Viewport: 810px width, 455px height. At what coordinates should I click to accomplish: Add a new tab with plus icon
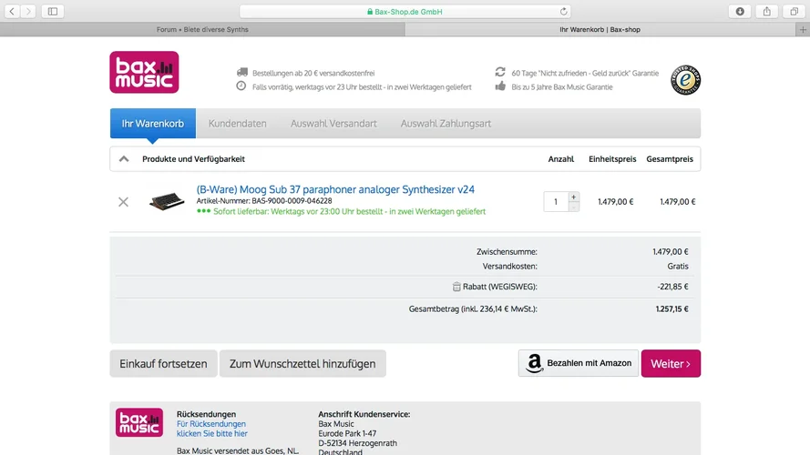[x=803, y=29]
